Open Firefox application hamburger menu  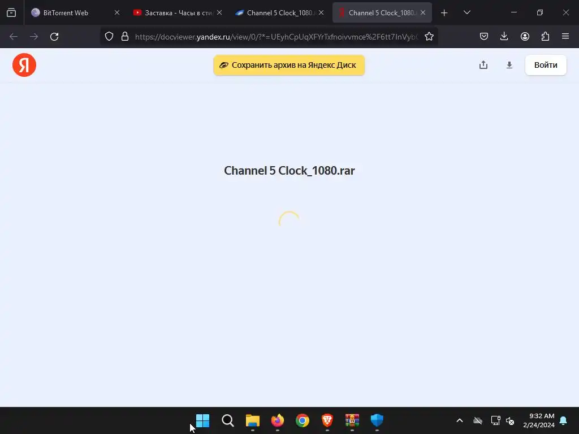[x=565, y=36]
